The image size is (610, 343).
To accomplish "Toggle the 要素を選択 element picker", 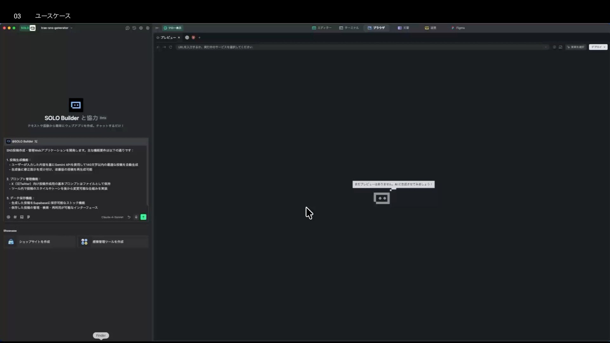I will pos(576,47).
